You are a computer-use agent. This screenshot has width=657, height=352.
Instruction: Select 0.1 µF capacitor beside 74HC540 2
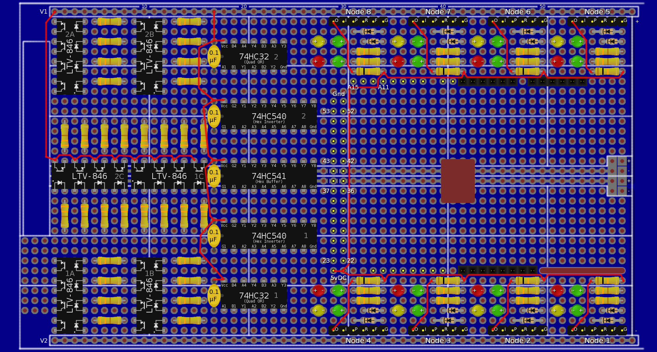pyautogui.click(x=214, y=116)
